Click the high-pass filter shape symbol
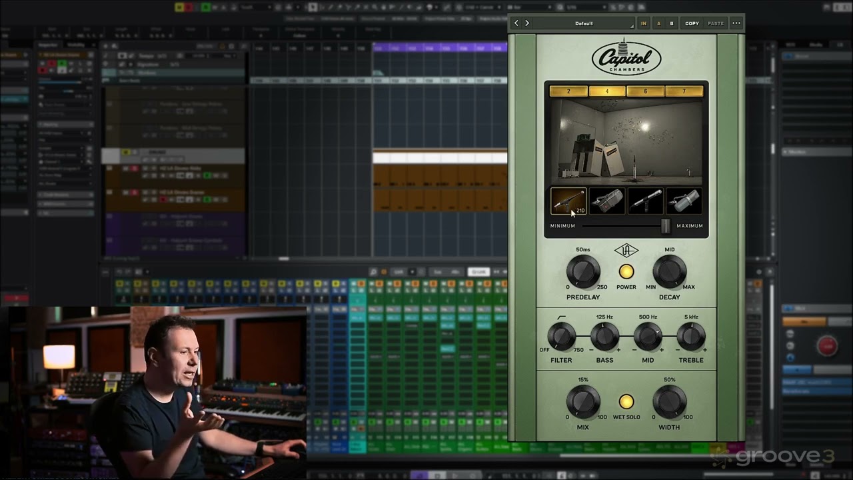 [x=561, y=317]
